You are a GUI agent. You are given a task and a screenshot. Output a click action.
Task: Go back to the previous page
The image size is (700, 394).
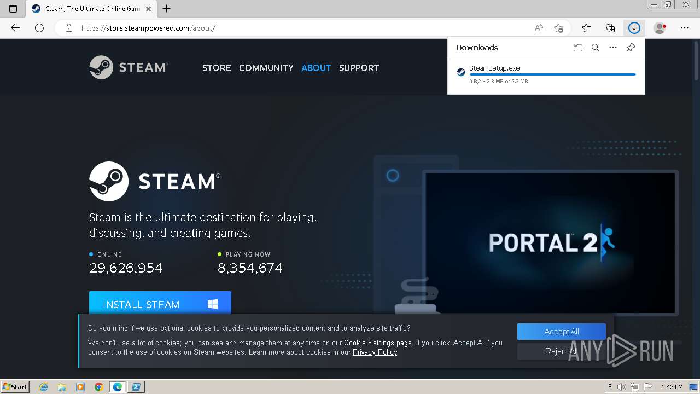(x=15, y=28)
